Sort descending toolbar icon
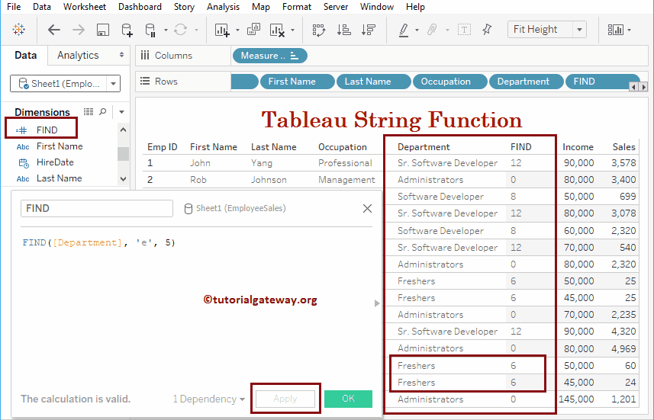This screenshot has height=420, width=654. click(369, 30)
